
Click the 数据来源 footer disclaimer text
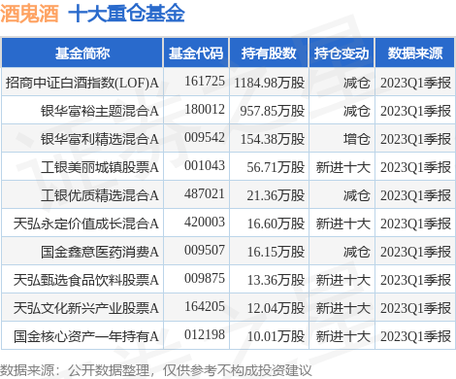tap(156, 370)
